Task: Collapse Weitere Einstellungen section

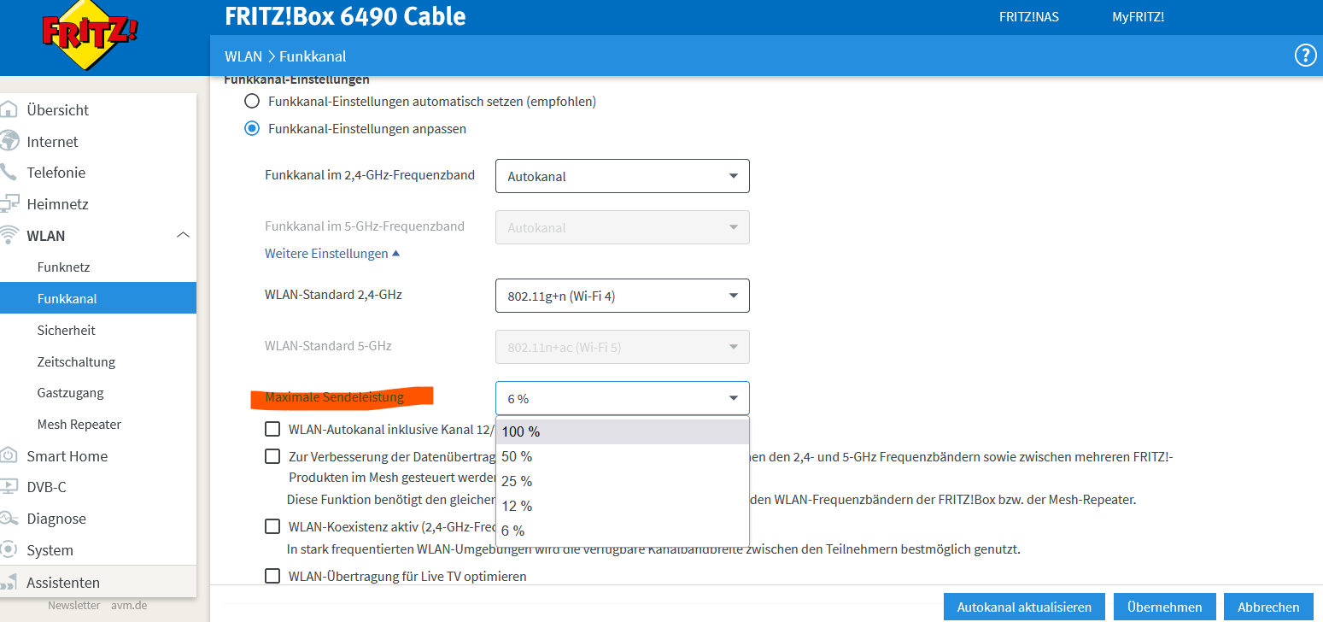Action: pos(332,254)
